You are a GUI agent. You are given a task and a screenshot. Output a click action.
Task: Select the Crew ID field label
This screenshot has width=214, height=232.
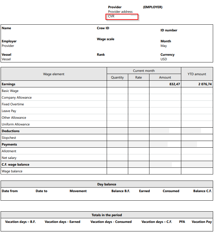(103, 28)
